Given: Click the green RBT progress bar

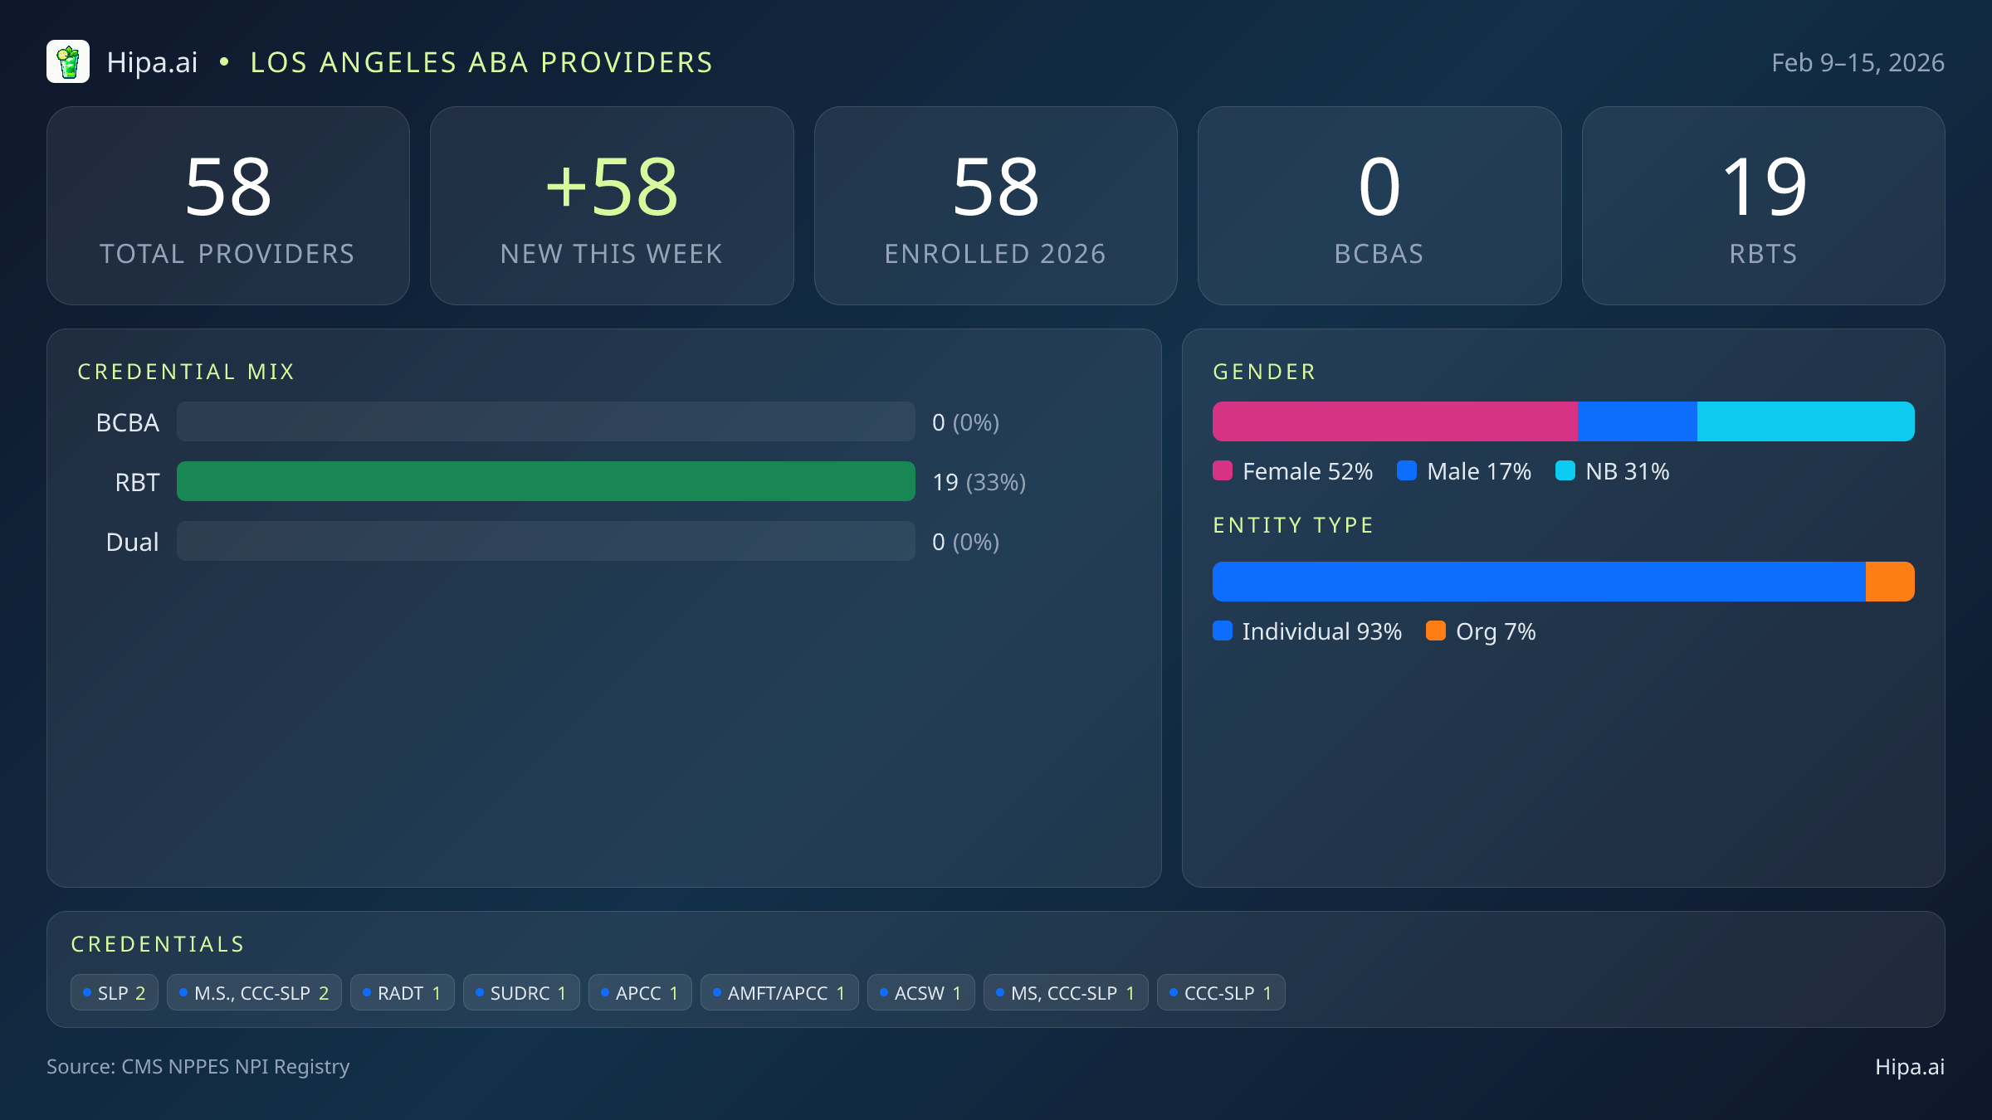Looking at the screenshot, I should click(x=546, y=481).
